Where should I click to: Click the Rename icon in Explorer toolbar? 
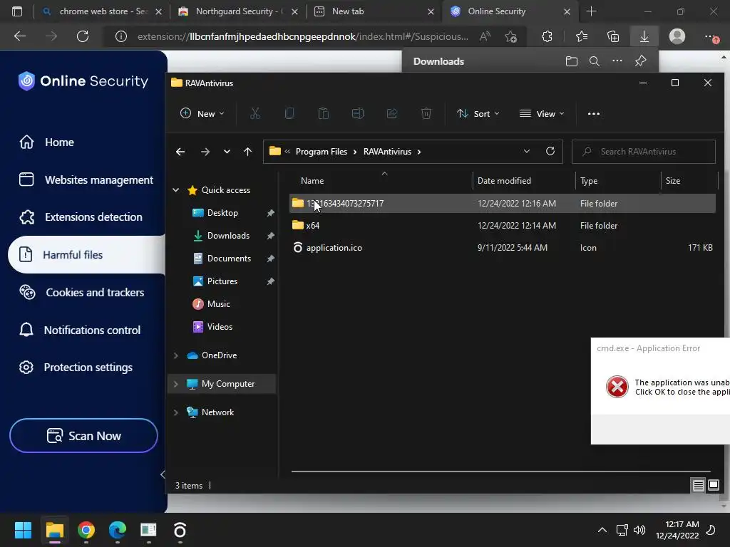pos(358,113)
